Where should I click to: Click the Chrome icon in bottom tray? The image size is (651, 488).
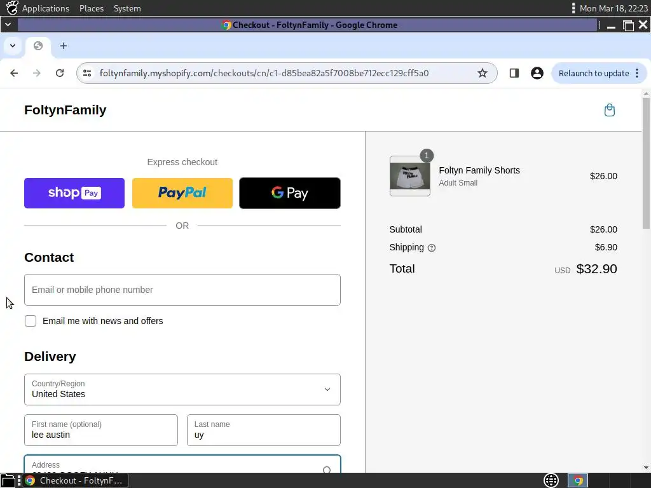point(578,481)
